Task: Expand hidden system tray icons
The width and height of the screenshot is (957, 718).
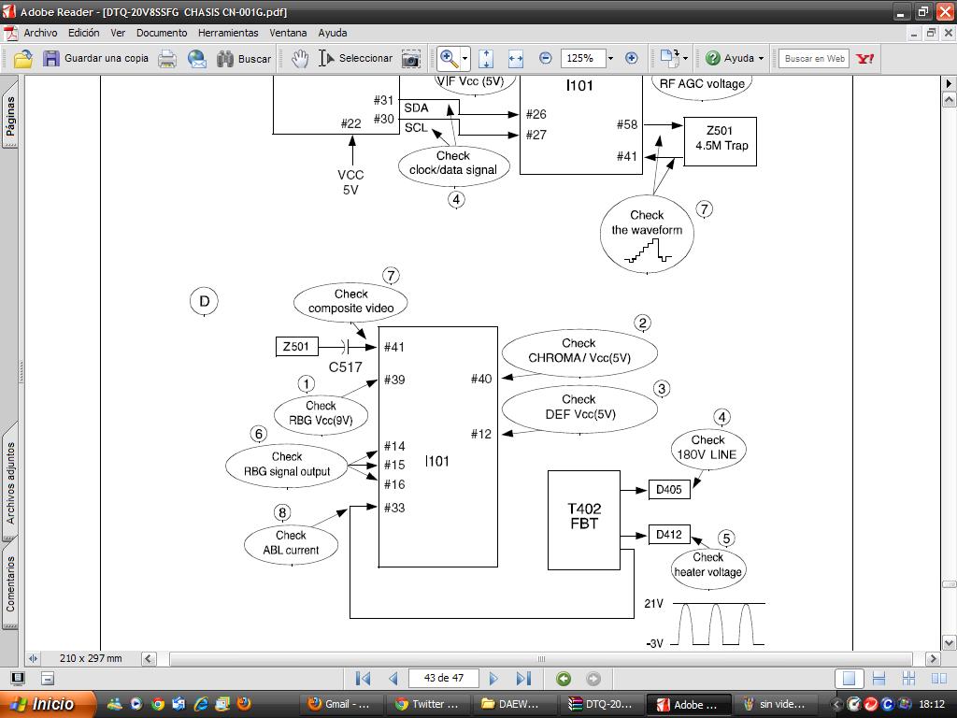Action: click(x=836, y=704)
